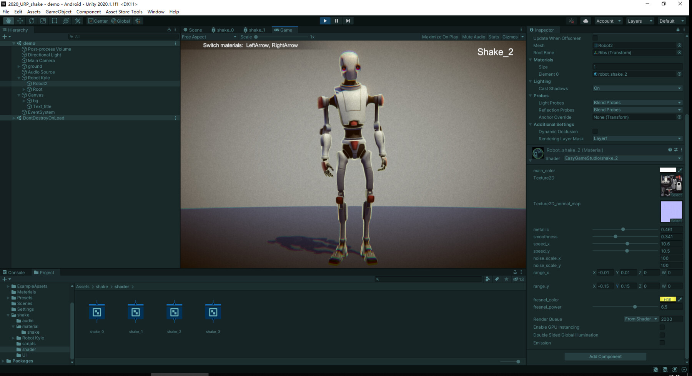Select the shake_2 shader asset
Image resolution: width=692 pixels, height=376 pixels.
pyautogui.click(x=174, y=312)
